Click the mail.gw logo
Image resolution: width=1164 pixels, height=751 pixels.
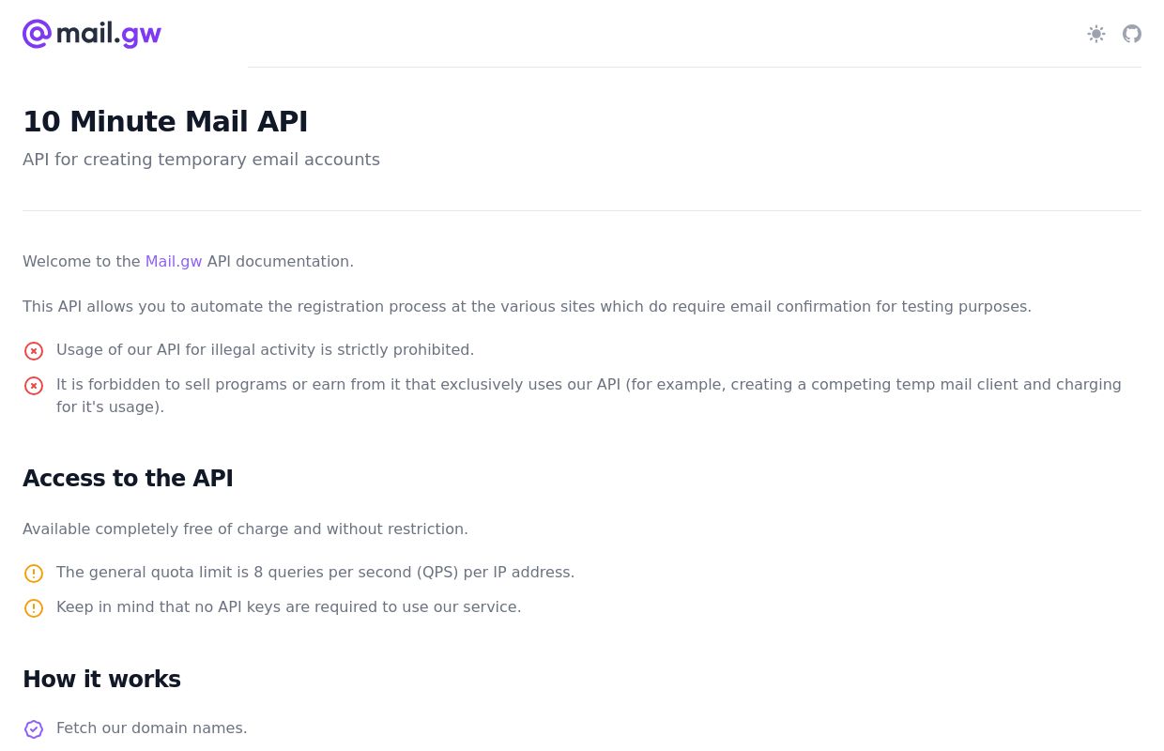(x=92, y=34)
